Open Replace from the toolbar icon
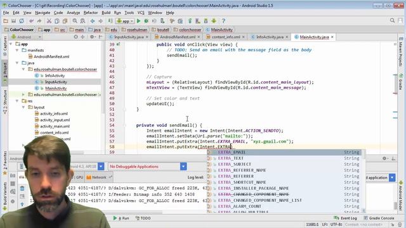Viewport: 406px width, 228px height. point(82,21)
